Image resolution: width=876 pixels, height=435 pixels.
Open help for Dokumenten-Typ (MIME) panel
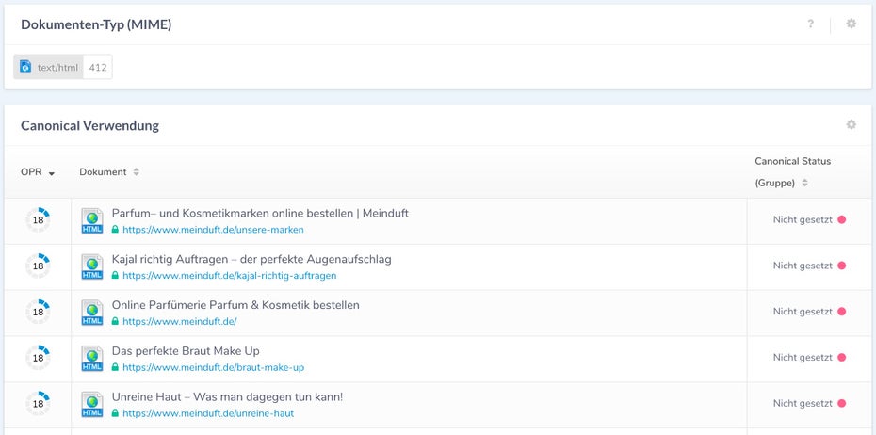[x=810, y=24]
